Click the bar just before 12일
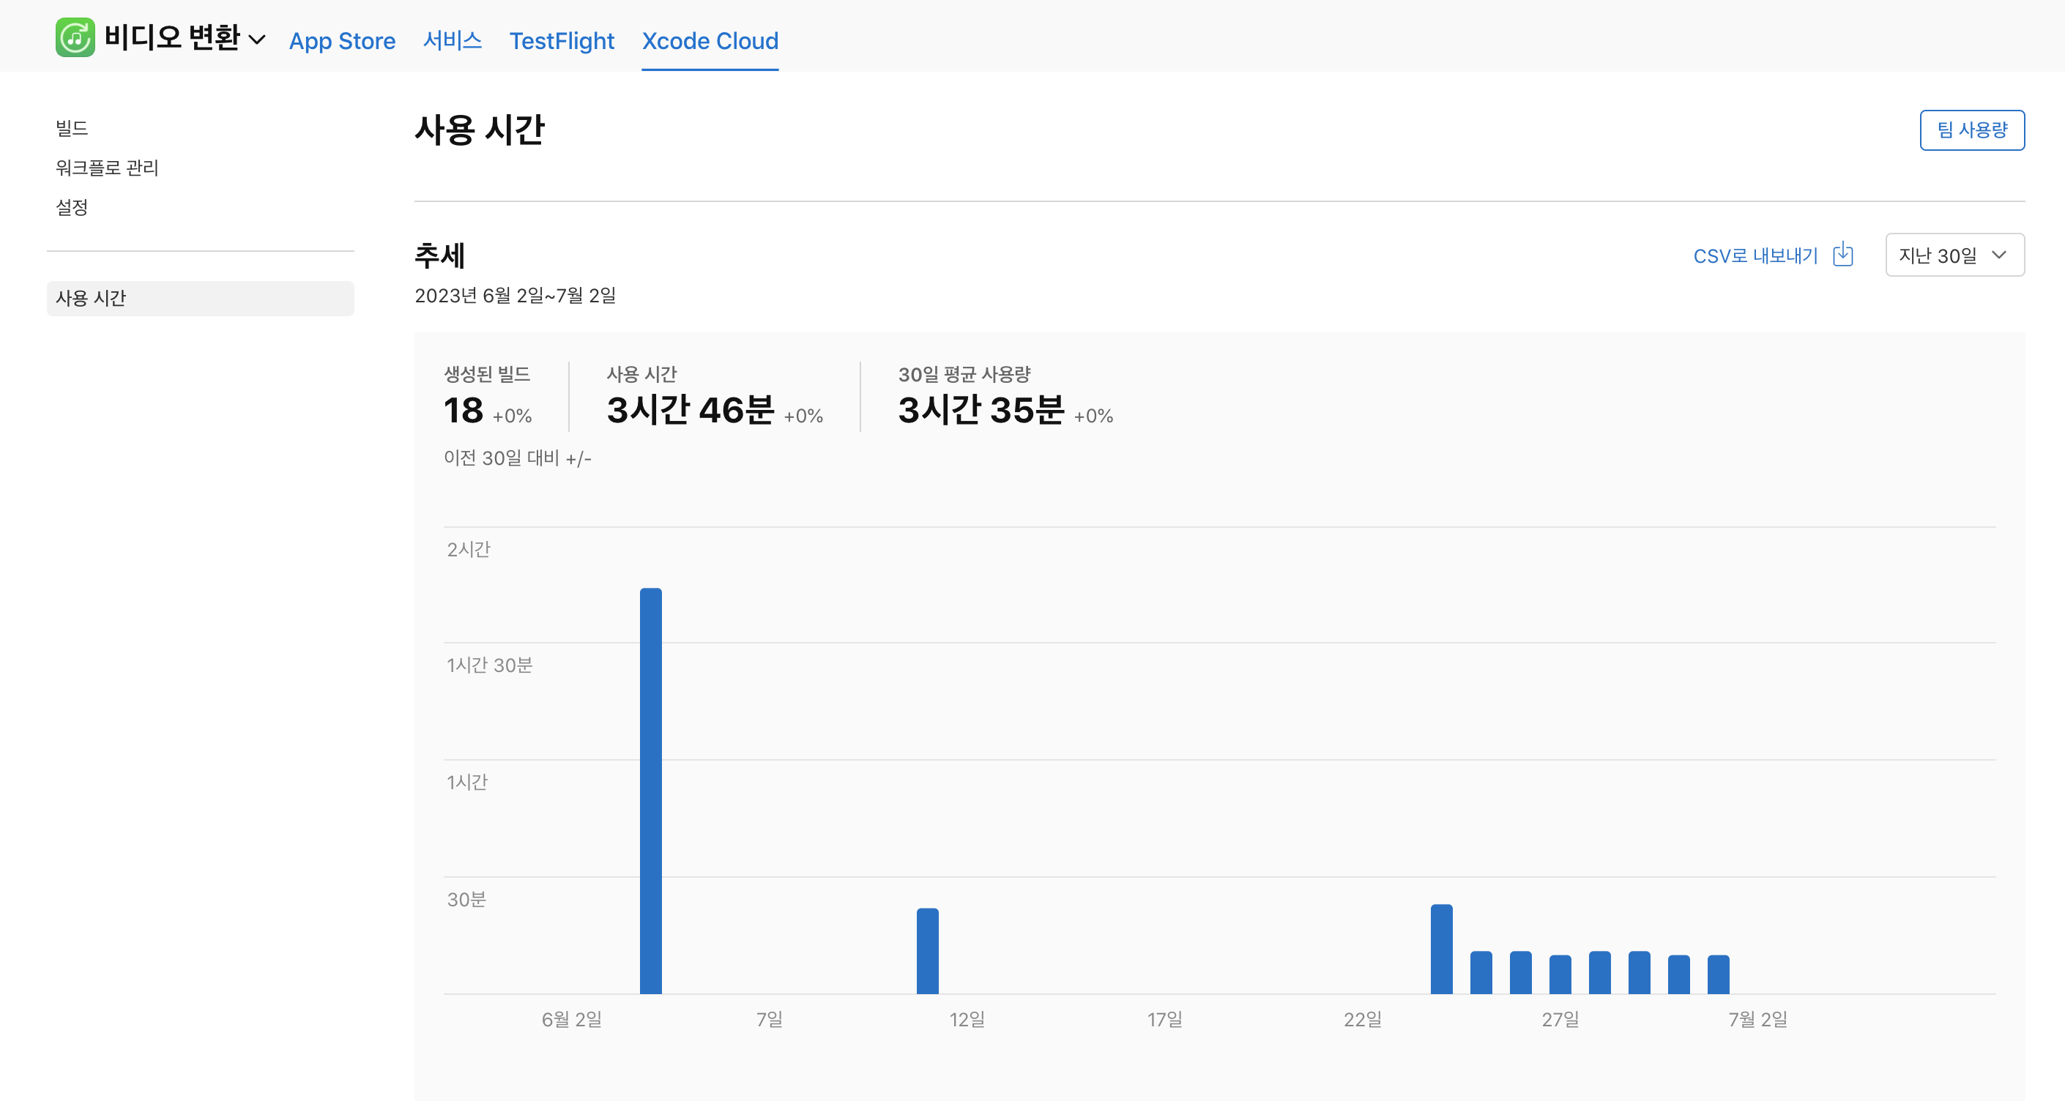The width and height of the screenshot is (2065, 1101). [926, 950]
